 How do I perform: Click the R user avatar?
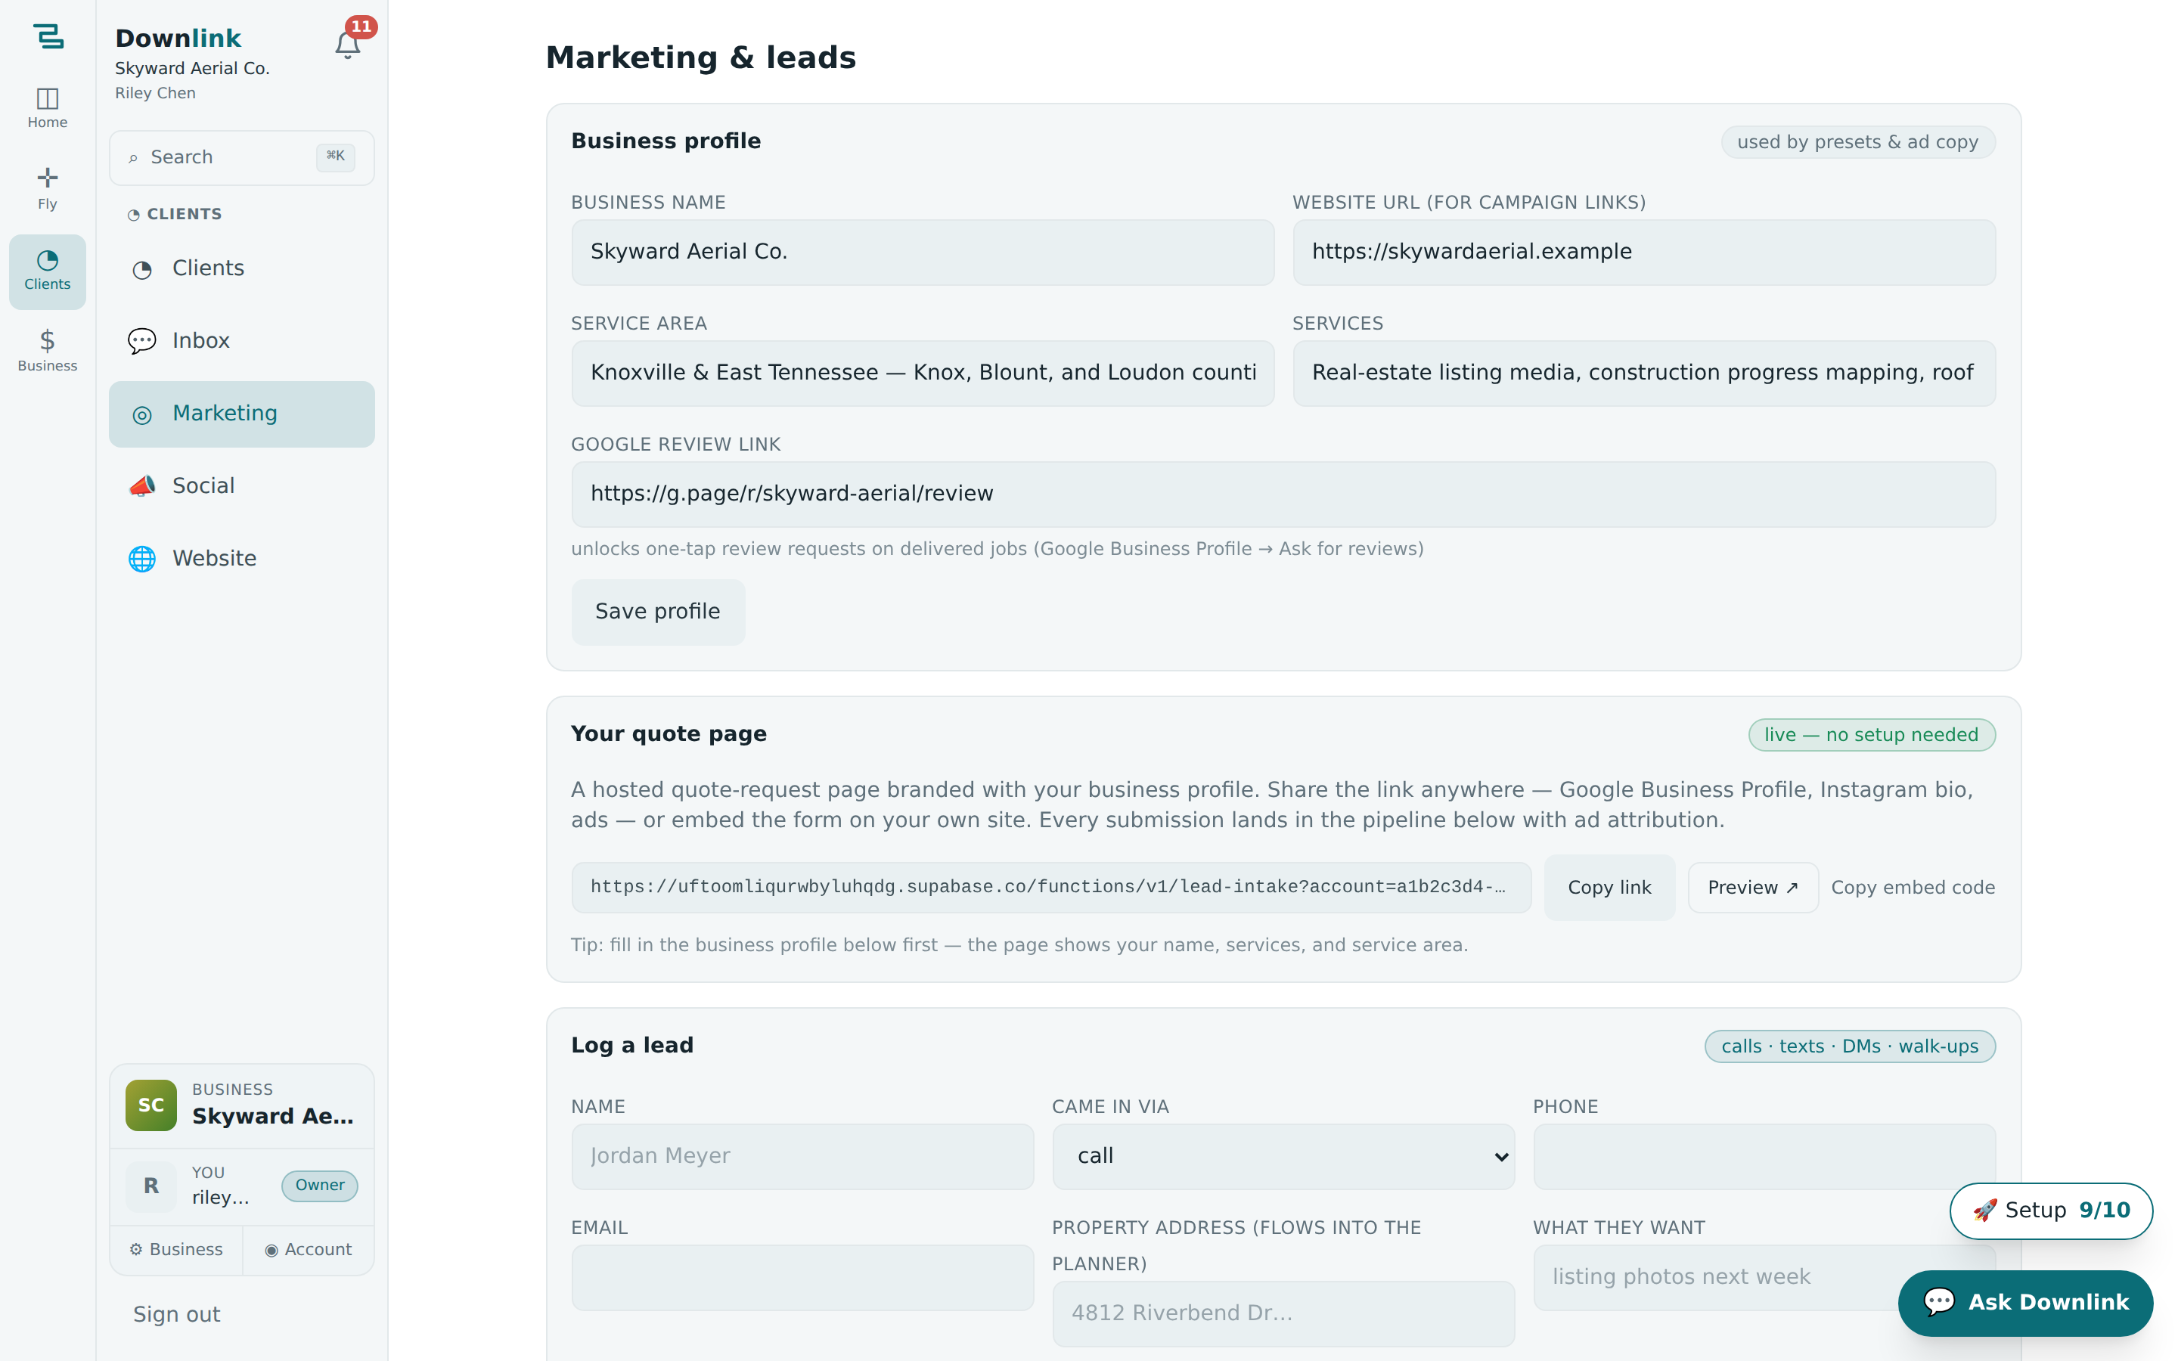click(x=150, y=1186)
